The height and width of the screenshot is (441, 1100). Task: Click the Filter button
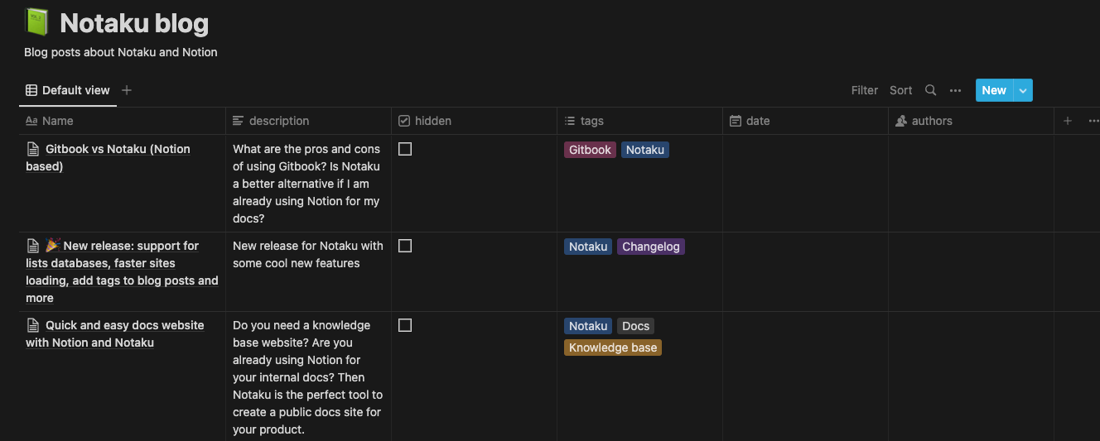865,90
